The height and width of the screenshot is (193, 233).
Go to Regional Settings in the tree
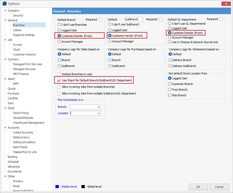tap(24, 35)
